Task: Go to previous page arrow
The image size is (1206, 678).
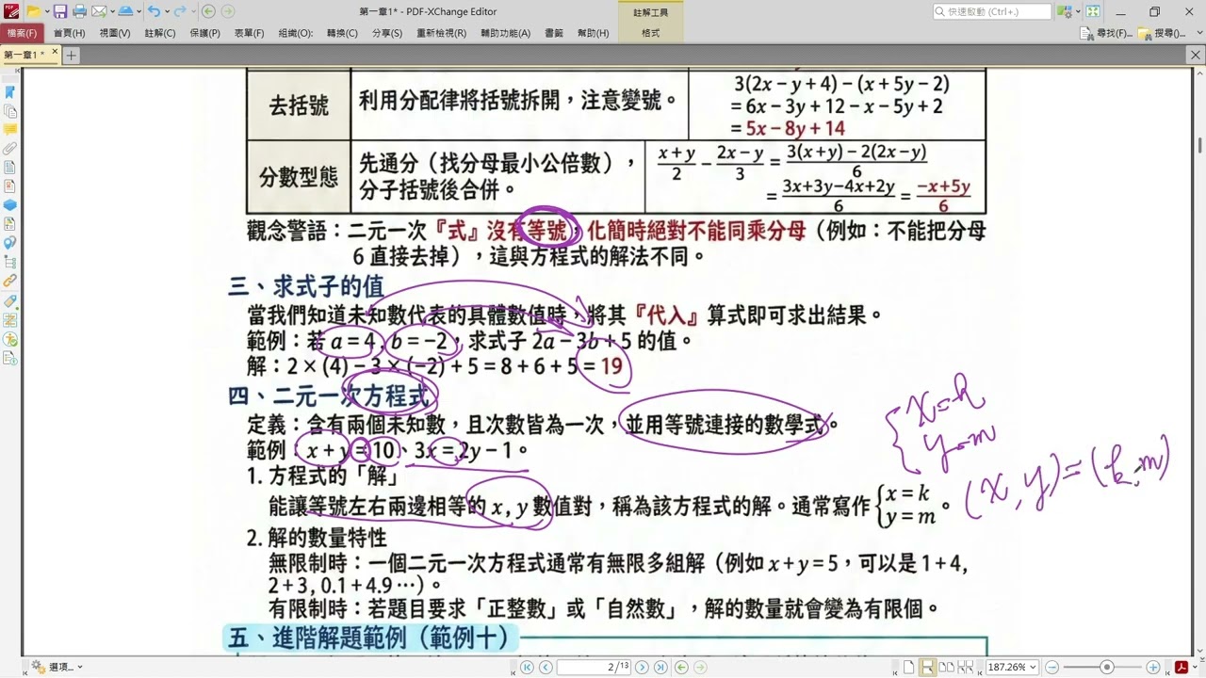Action: click(x=545, y=667)
